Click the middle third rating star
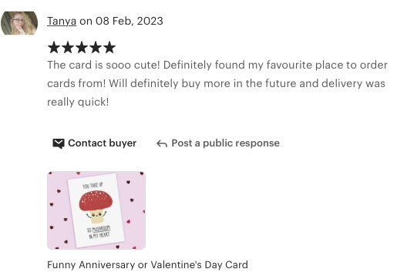The height and width of the screenshot is (279, 414). click(x=82, y=48)
